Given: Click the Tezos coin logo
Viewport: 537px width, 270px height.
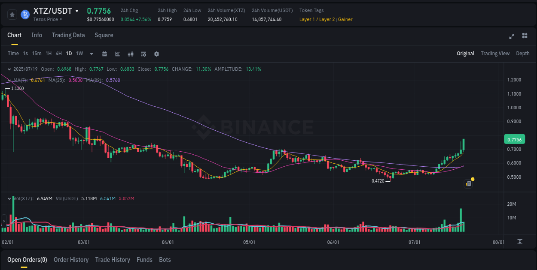Looking at the screenshot, I should tap(25, 14).
